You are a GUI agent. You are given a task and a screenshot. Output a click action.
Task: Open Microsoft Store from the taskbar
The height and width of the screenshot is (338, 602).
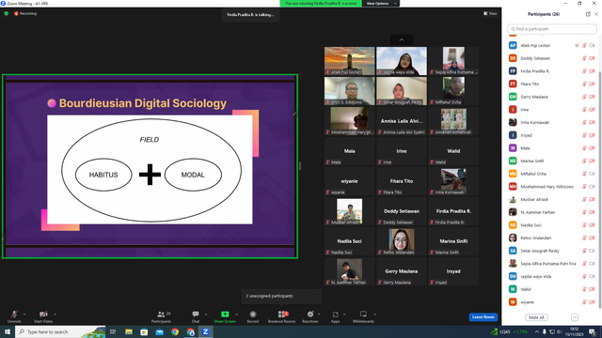pyautogui.click(x=144, y=331)
